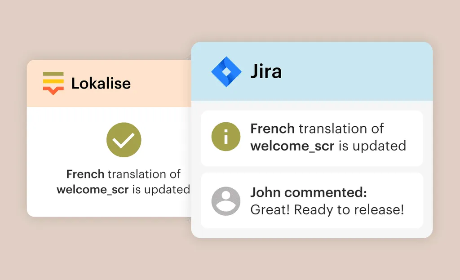Click the "Great! Ready to release!" comment
The image size is (460, 280).
[x=327, y=209]
